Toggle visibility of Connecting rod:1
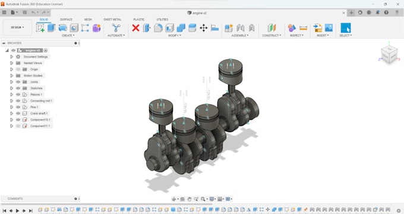The height and width of the screenshot is (214, 404). (x=18, y=101)
